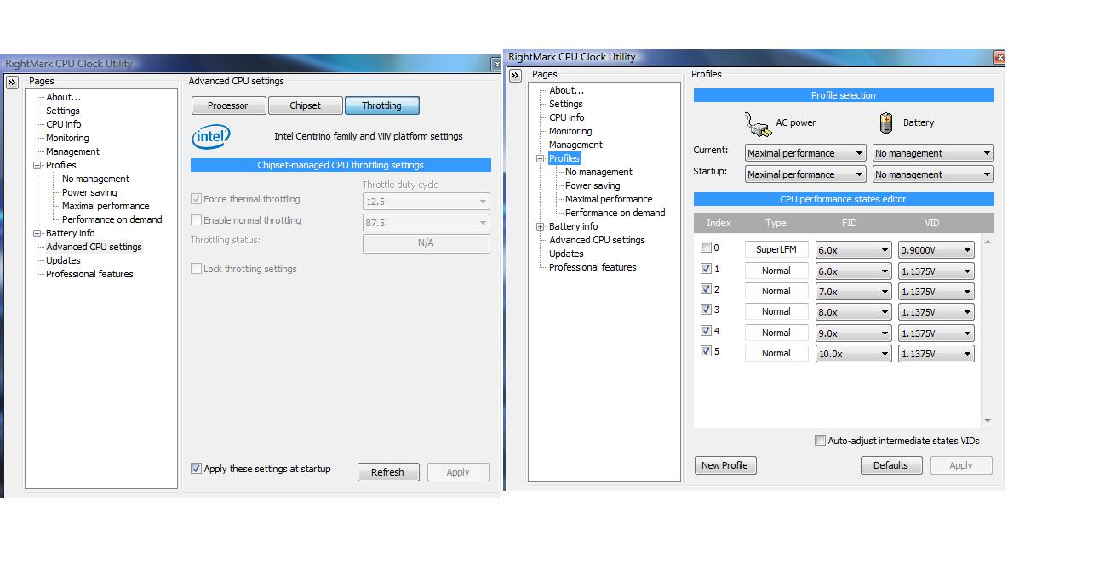Viewport: 1105px width, 564px height.
Task: Click Apply in Advanced CPU settings window
Action: tap(458, 472)
